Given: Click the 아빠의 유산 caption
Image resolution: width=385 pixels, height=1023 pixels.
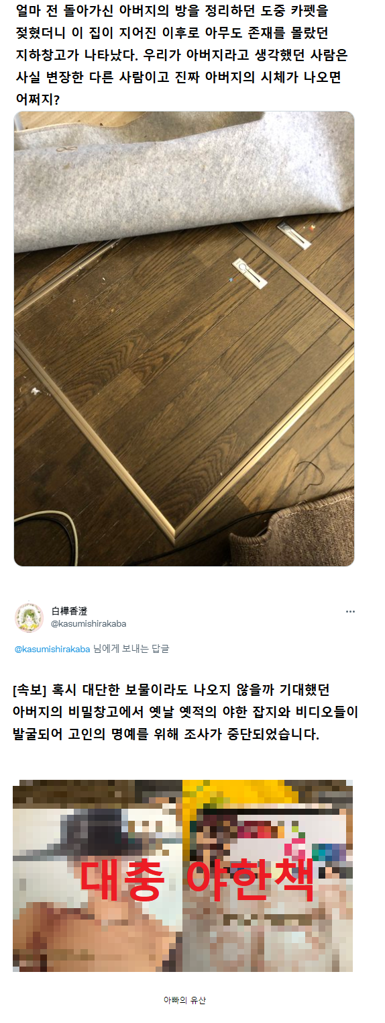Looking at the screenshot, I should click(184, 999).
